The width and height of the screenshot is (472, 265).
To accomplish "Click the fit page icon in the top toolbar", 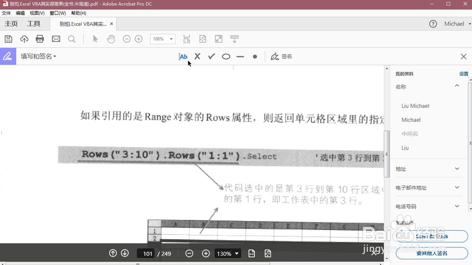I will tap(203, 39).
